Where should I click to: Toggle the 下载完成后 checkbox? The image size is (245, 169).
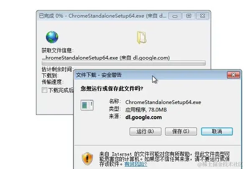44,90
